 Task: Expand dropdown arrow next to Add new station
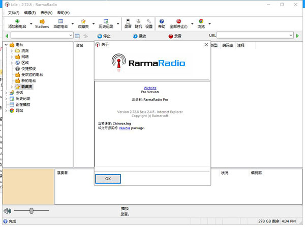coord(31,24)
